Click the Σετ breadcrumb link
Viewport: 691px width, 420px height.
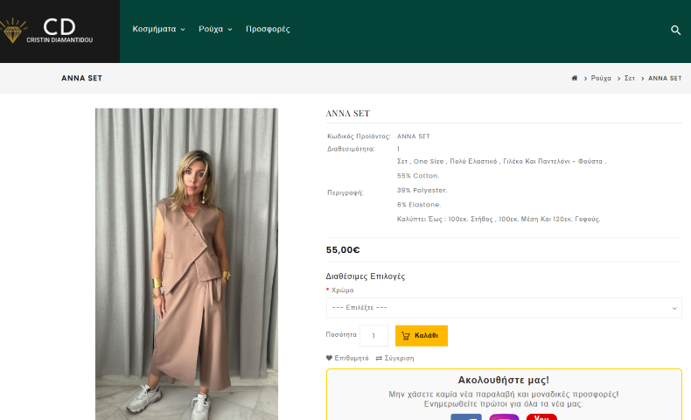[629, 78]
